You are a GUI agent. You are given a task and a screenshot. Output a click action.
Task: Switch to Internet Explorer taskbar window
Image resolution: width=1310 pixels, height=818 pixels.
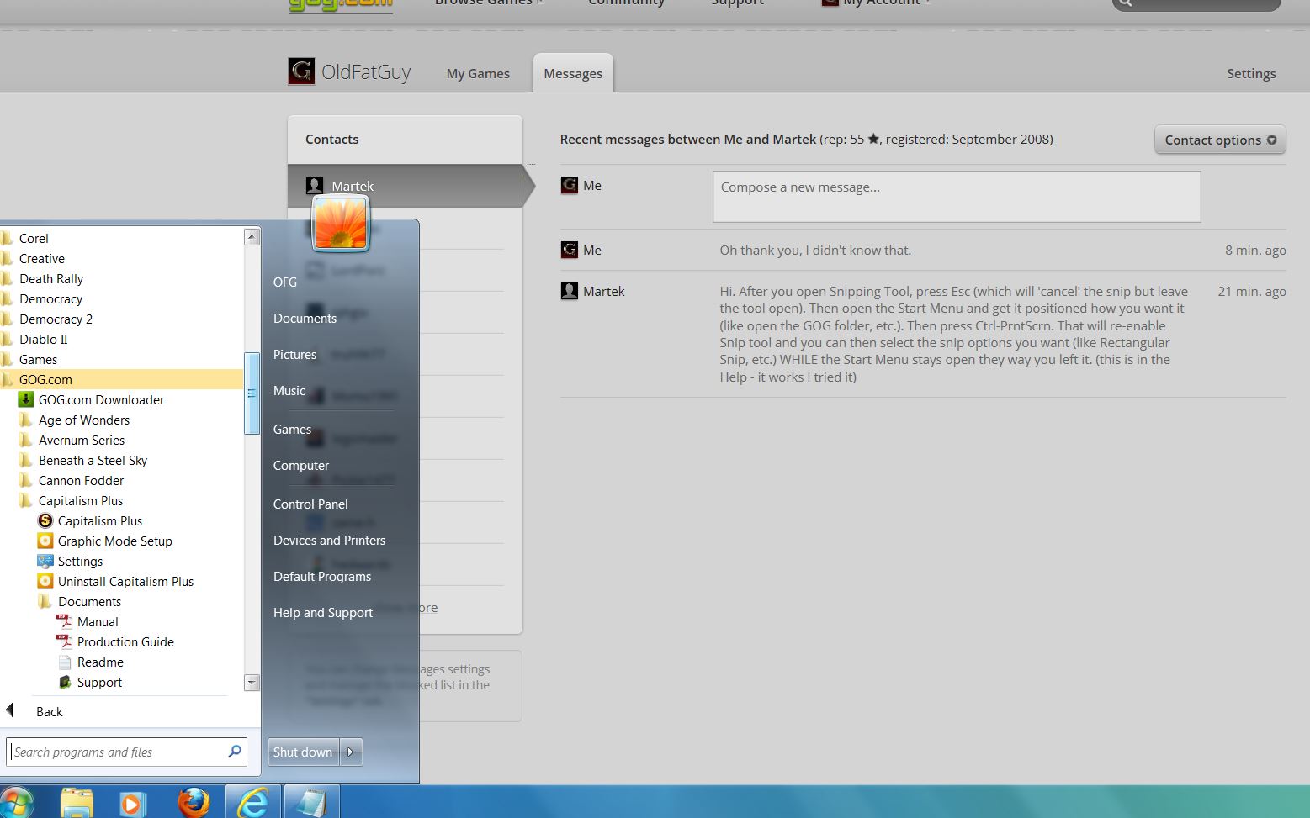pos(253,802)
